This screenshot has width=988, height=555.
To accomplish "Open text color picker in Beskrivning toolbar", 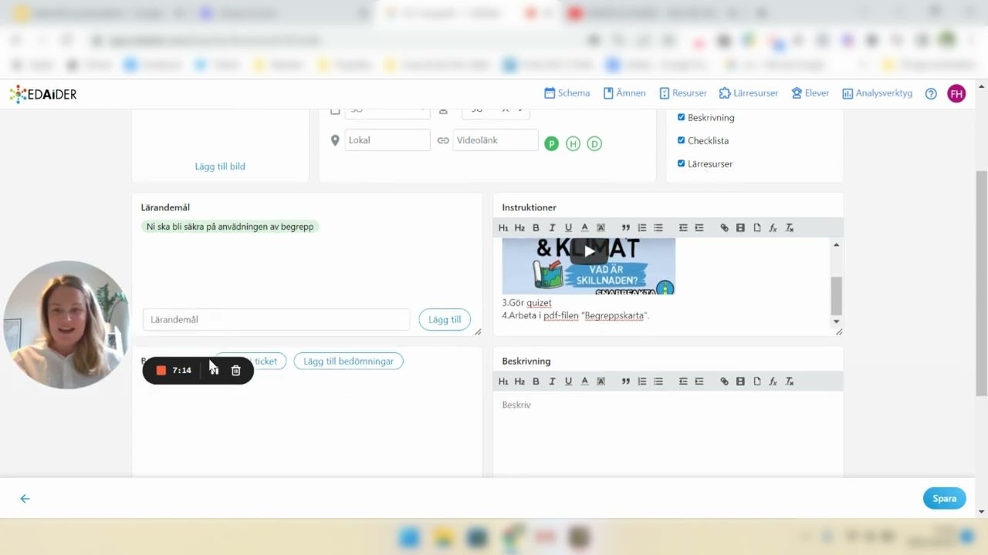I will (x=584, y=382).
